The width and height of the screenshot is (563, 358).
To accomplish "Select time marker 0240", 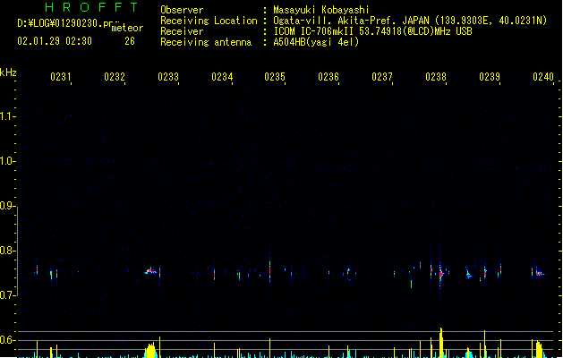I will [543, 77].
